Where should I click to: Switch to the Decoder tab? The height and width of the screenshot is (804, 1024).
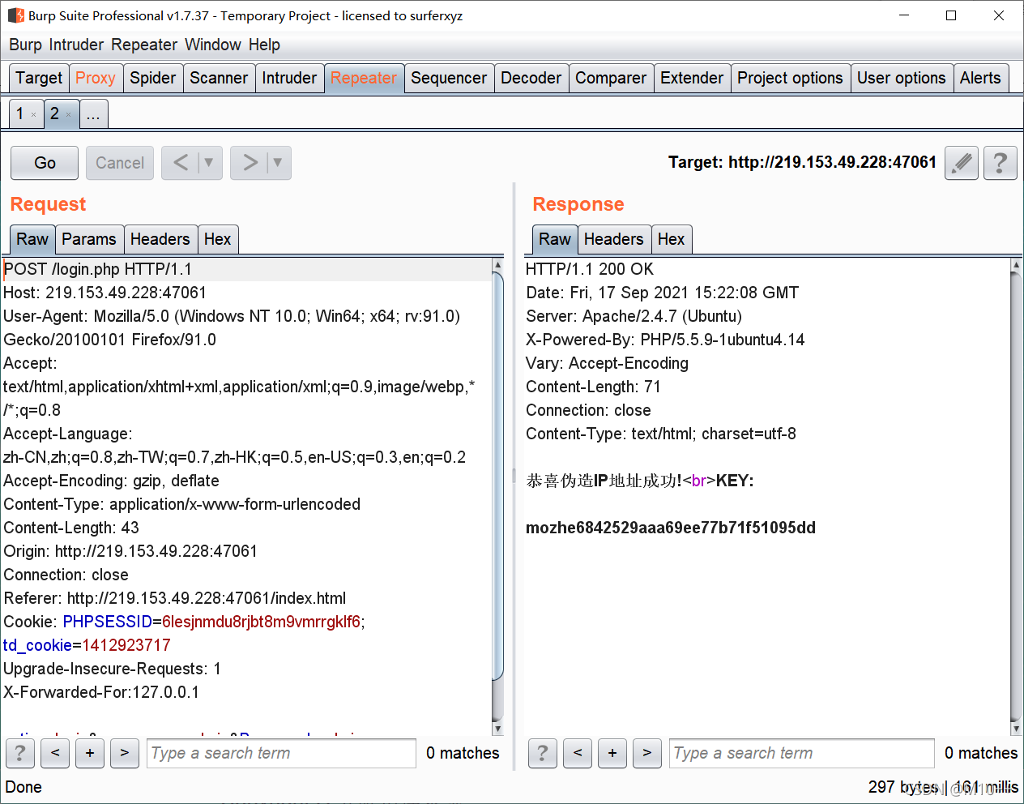click(531, 78)
